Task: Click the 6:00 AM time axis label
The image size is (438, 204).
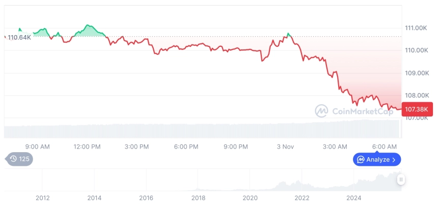Action: click(385, 147)
